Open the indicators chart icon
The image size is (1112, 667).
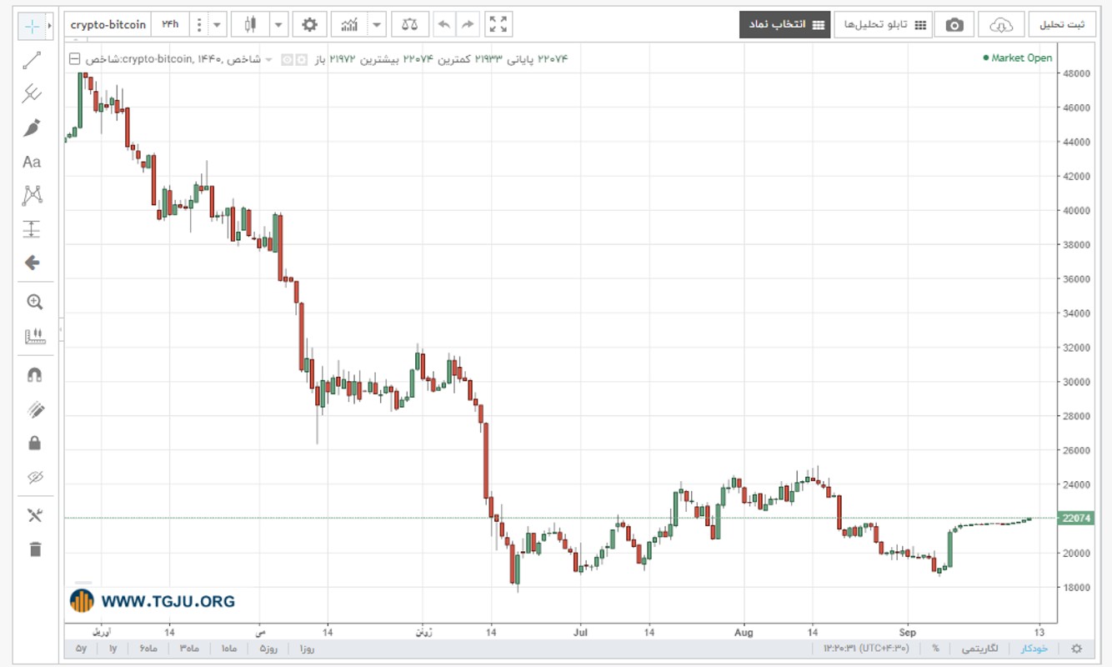[349, 25]
